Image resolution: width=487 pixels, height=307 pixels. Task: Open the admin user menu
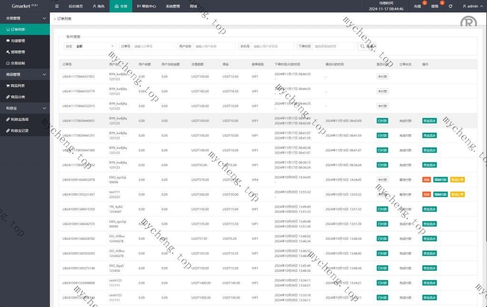[472, 6]
